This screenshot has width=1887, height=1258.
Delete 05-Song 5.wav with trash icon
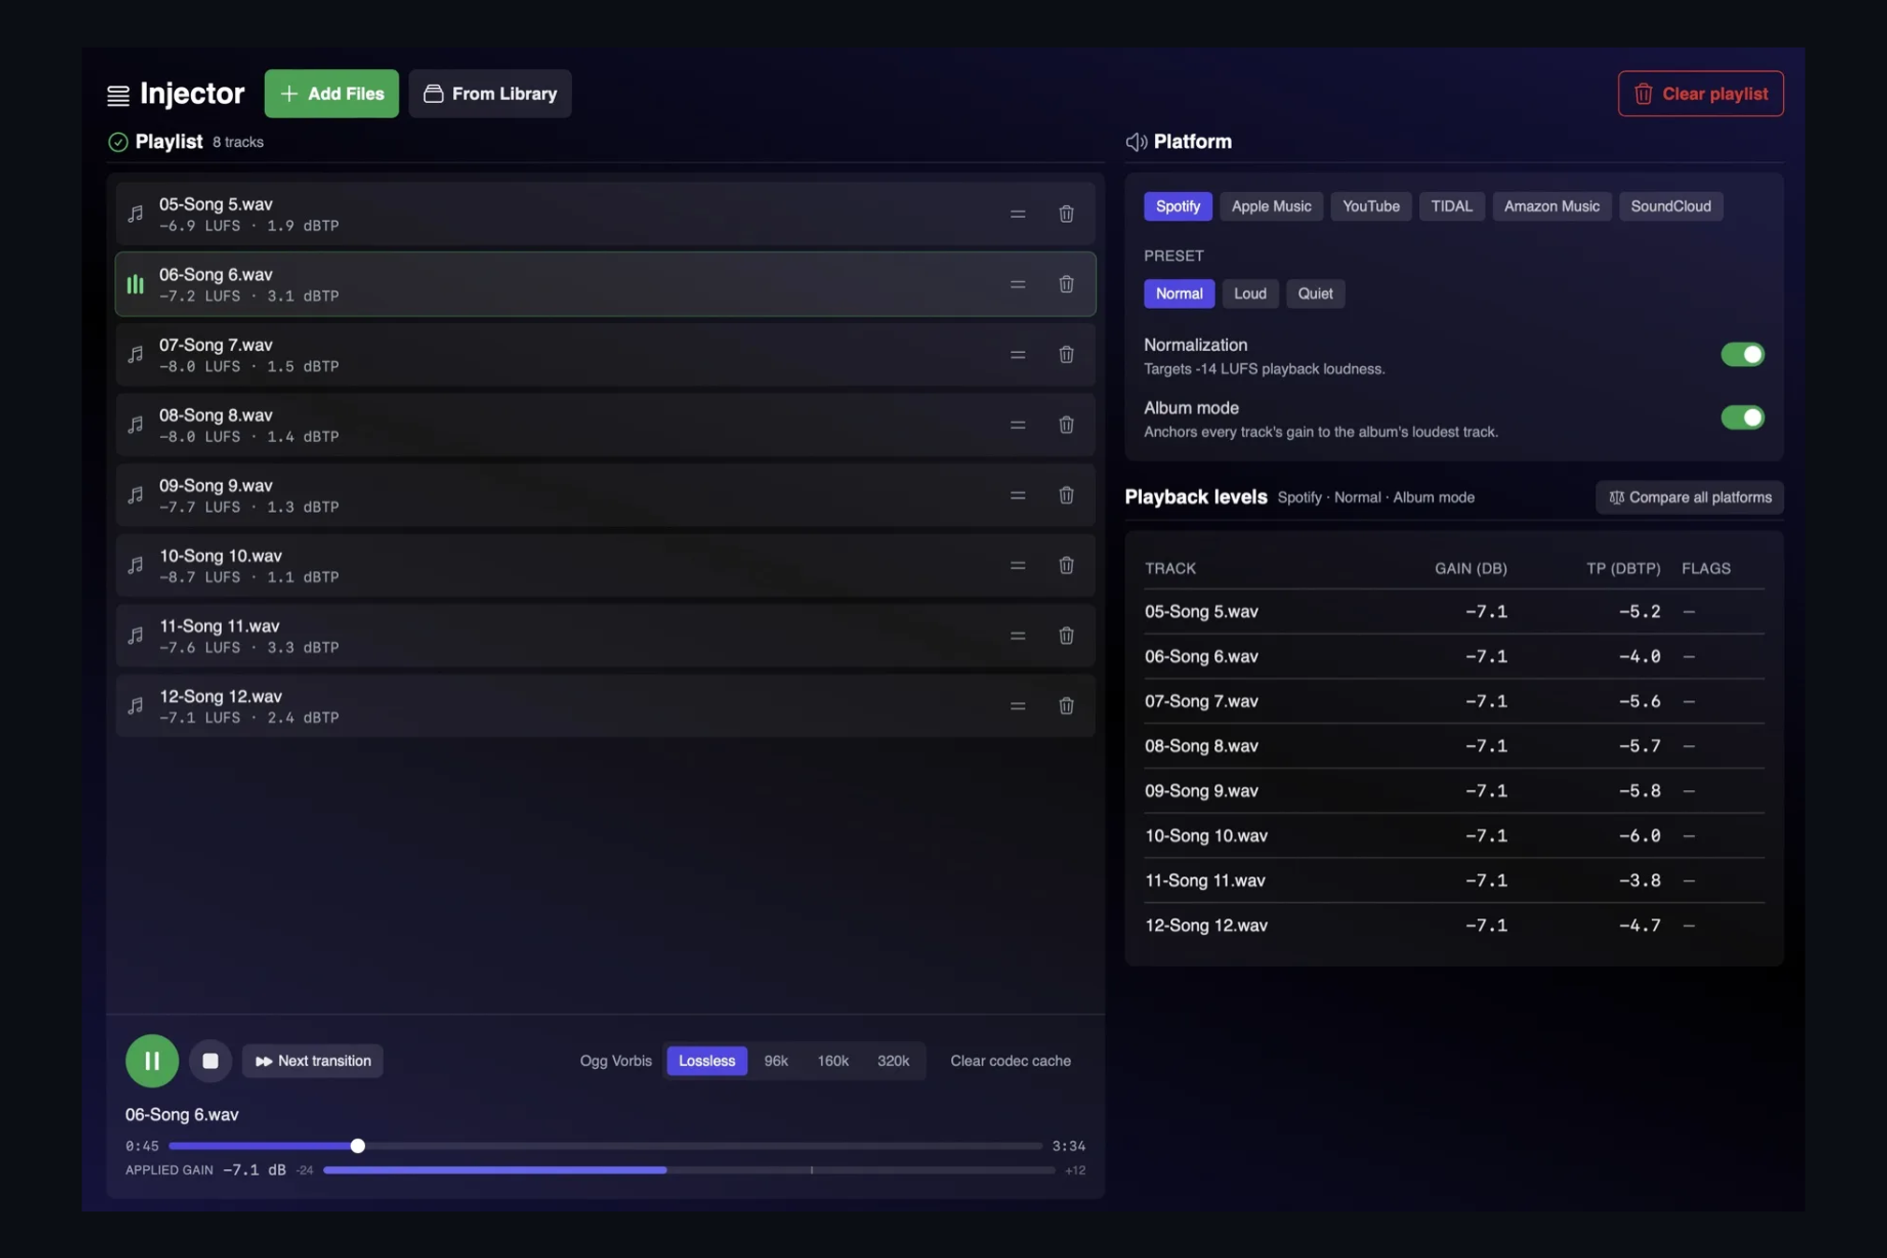[1066, 214]
